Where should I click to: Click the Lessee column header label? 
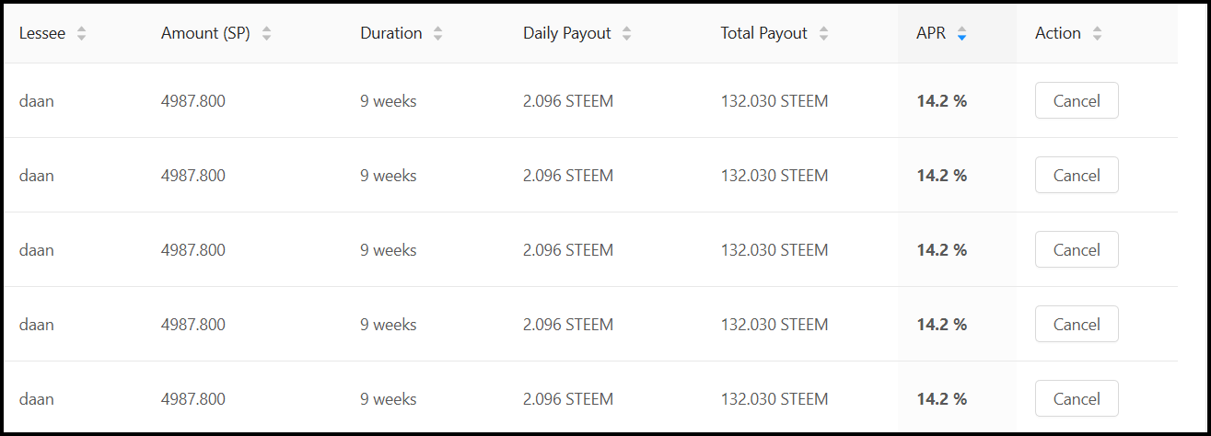42,33
